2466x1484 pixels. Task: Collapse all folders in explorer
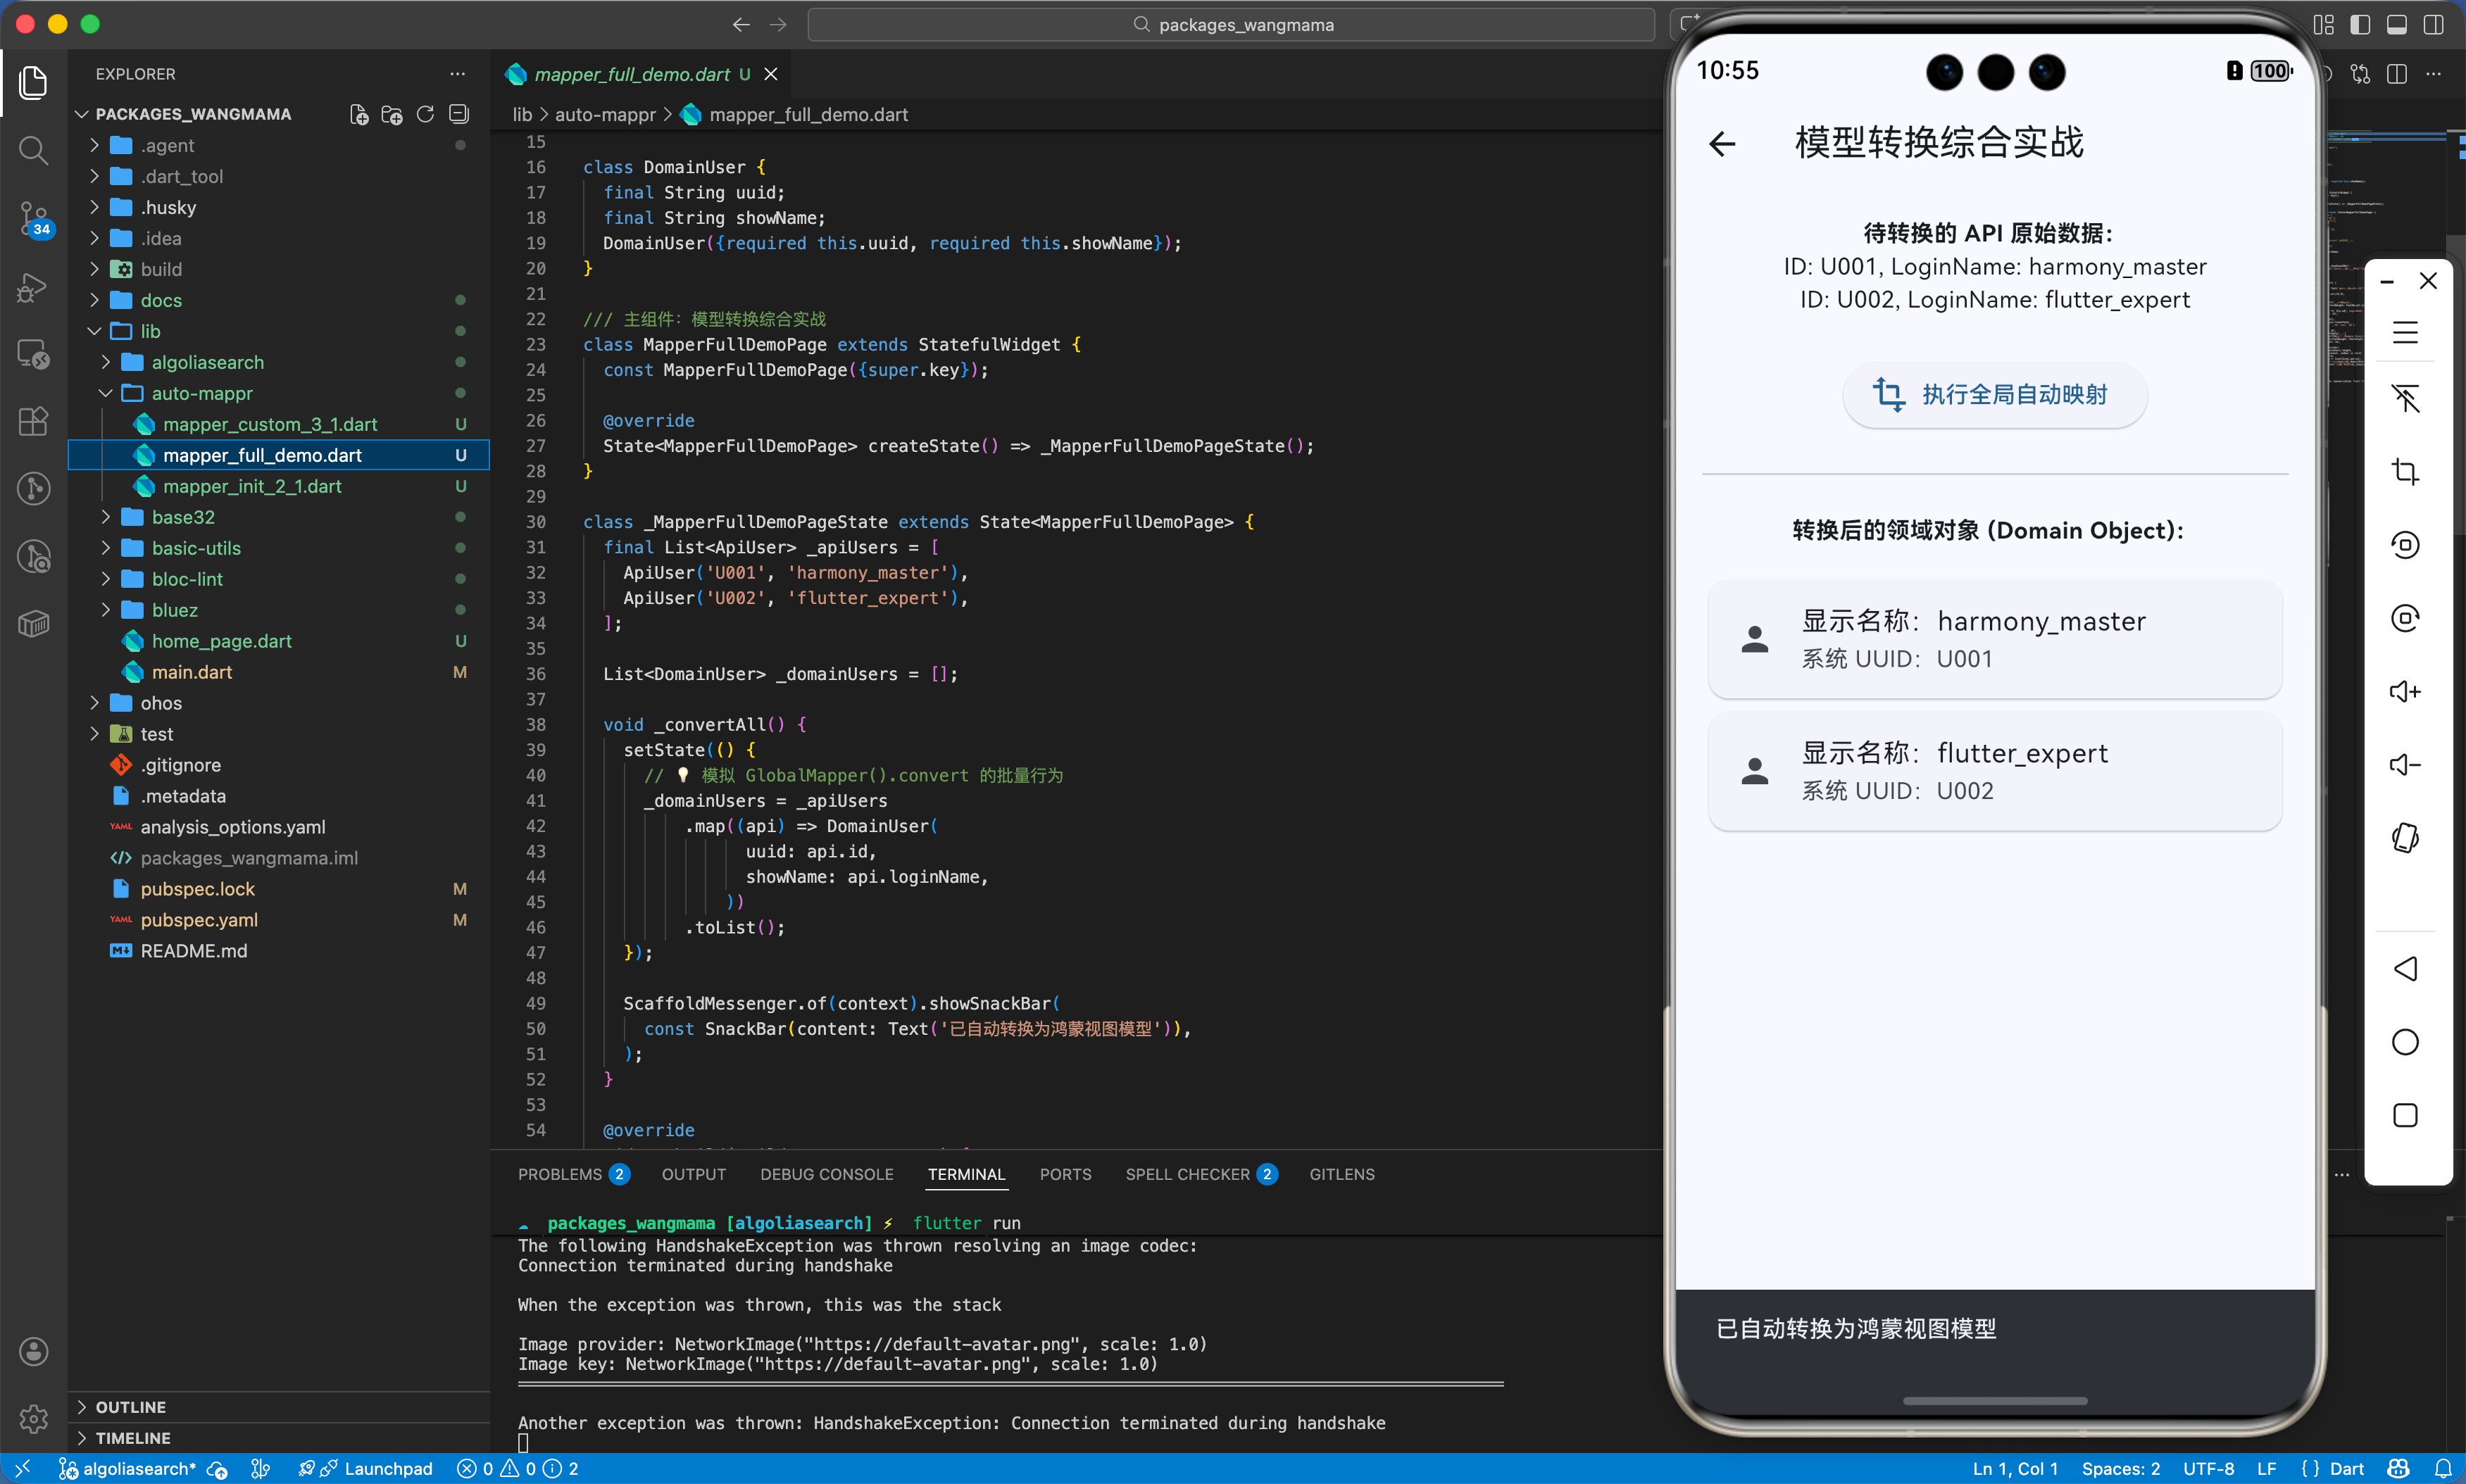click(x=459, y=114)
